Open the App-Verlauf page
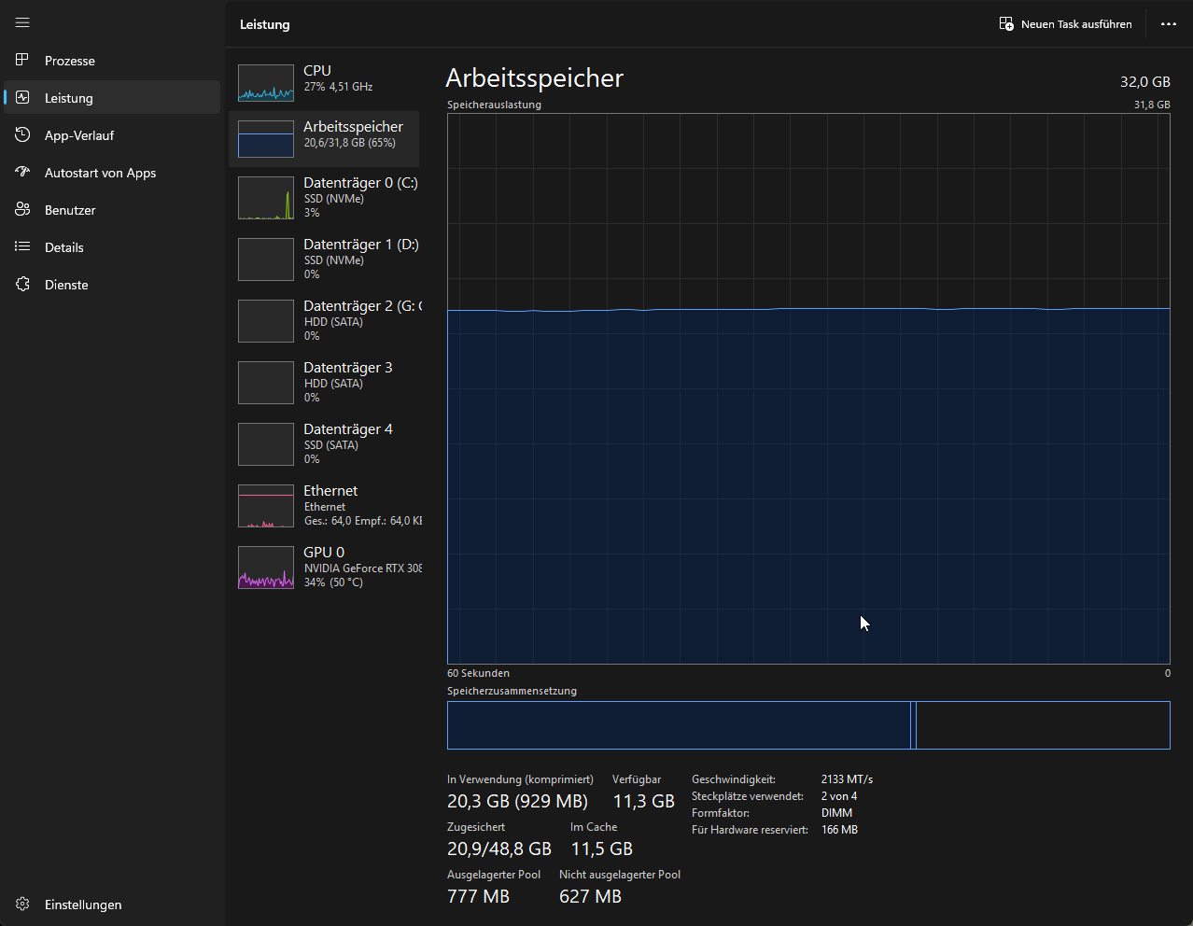 (x=112, y=135)
